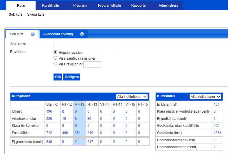Open the Rapporter tab
Image resolution: width=228 pixels, height=154 pixels.
(139, 5)
